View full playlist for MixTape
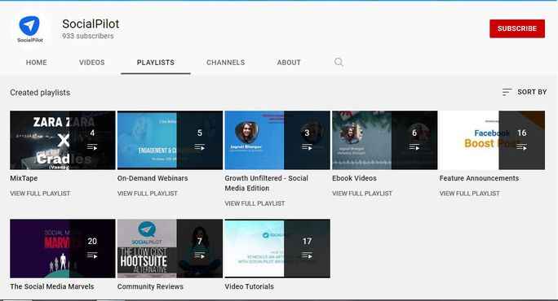 point(40,194)
